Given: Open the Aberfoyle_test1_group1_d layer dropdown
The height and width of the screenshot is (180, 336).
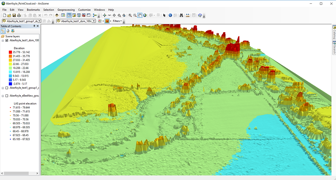Looking at the screenshot, I should pos(39,21).
